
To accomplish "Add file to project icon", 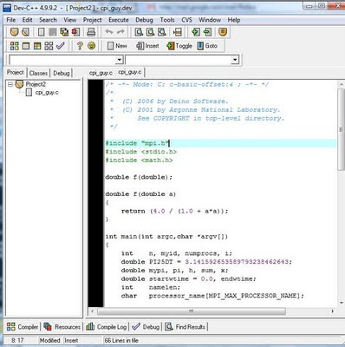I will (x=196, y=32).
